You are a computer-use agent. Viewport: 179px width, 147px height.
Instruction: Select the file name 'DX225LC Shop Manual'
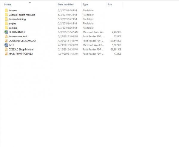[21, 50]
